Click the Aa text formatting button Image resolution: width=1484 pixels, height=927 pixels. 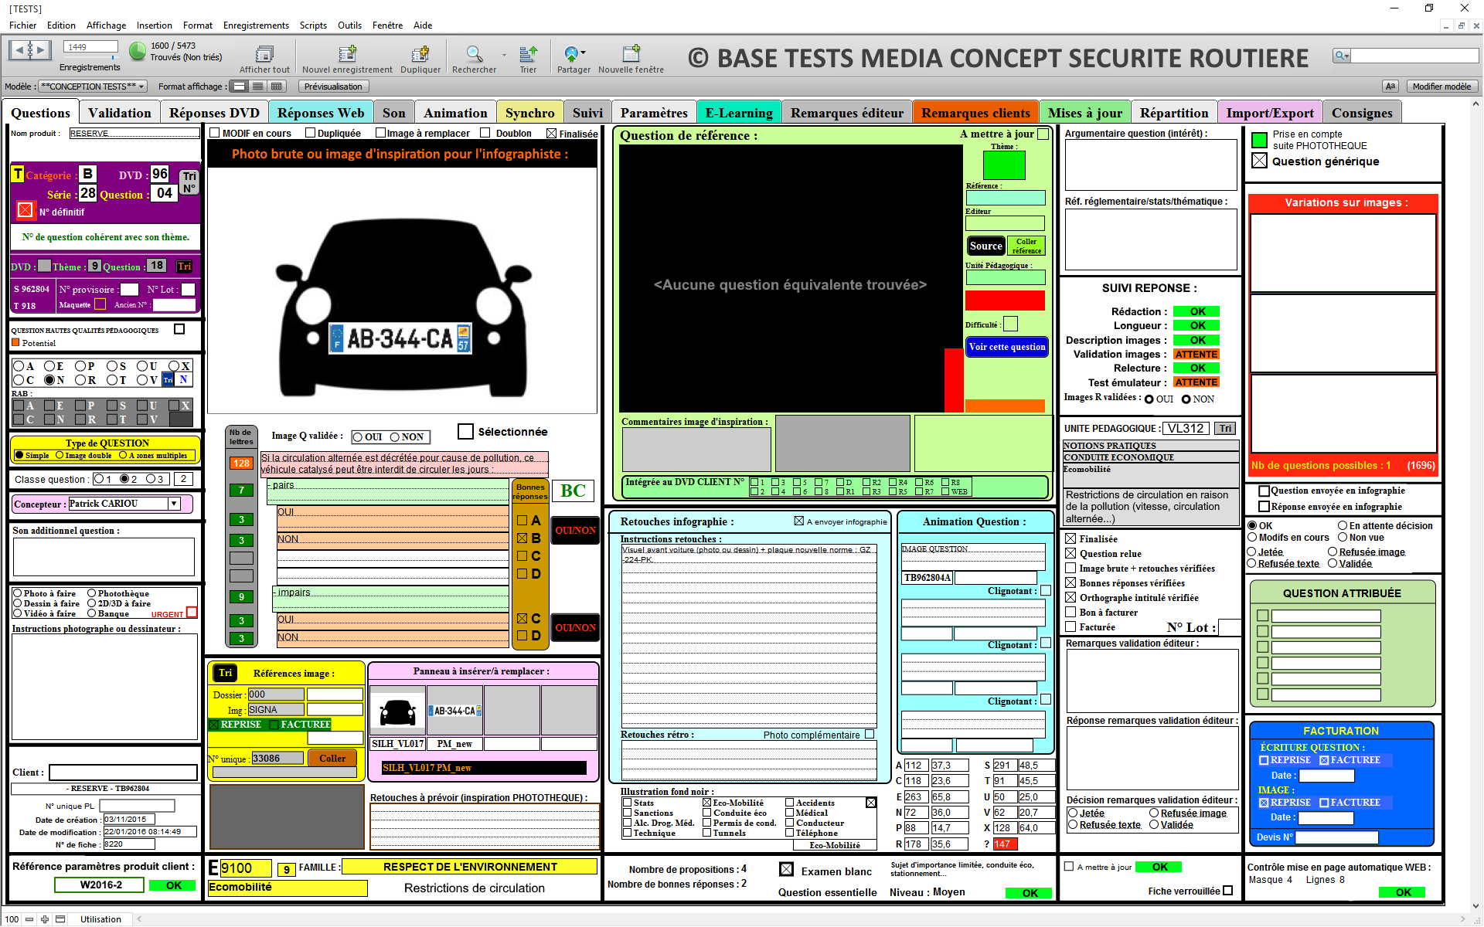[1390, 87]
